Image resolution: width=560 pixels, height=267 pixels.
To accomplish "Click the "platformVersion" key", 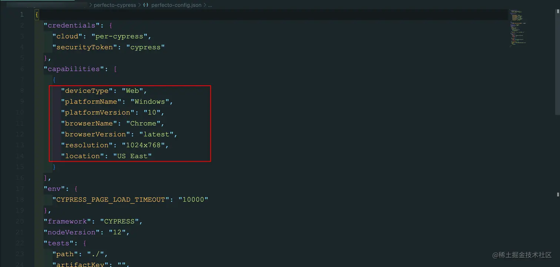I will pyautogui.click(x=98, y=112).
